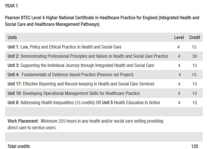
Task: Click Unit 2 Demonstrating Professional Principles row
Action: pyautogui.click(x=88, y=56)
